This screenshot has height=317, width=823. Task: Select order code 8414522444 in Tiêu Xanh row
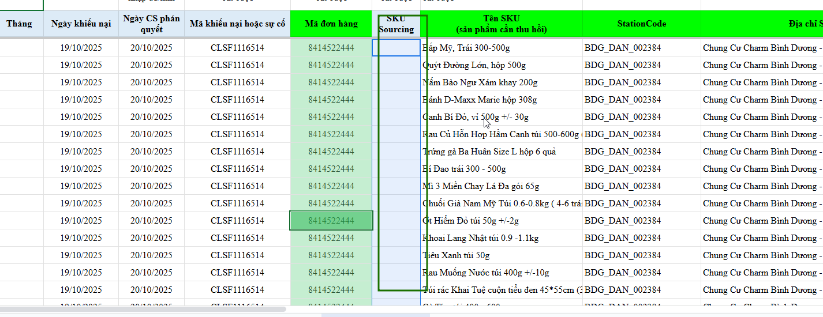coord(331,255)
